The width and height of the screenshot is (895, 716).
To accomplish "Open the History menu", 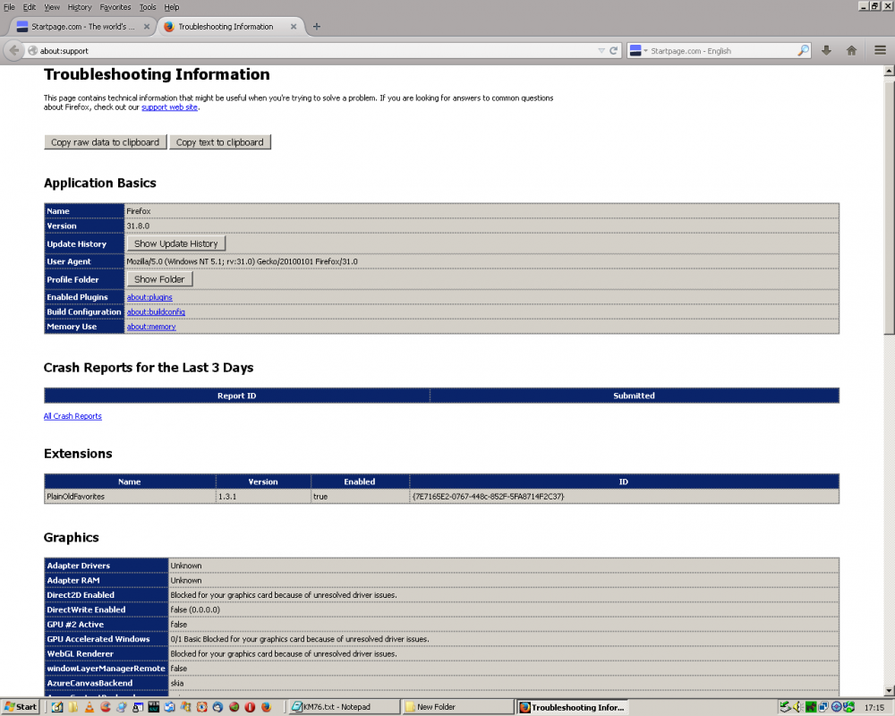I will click(80, 6).
